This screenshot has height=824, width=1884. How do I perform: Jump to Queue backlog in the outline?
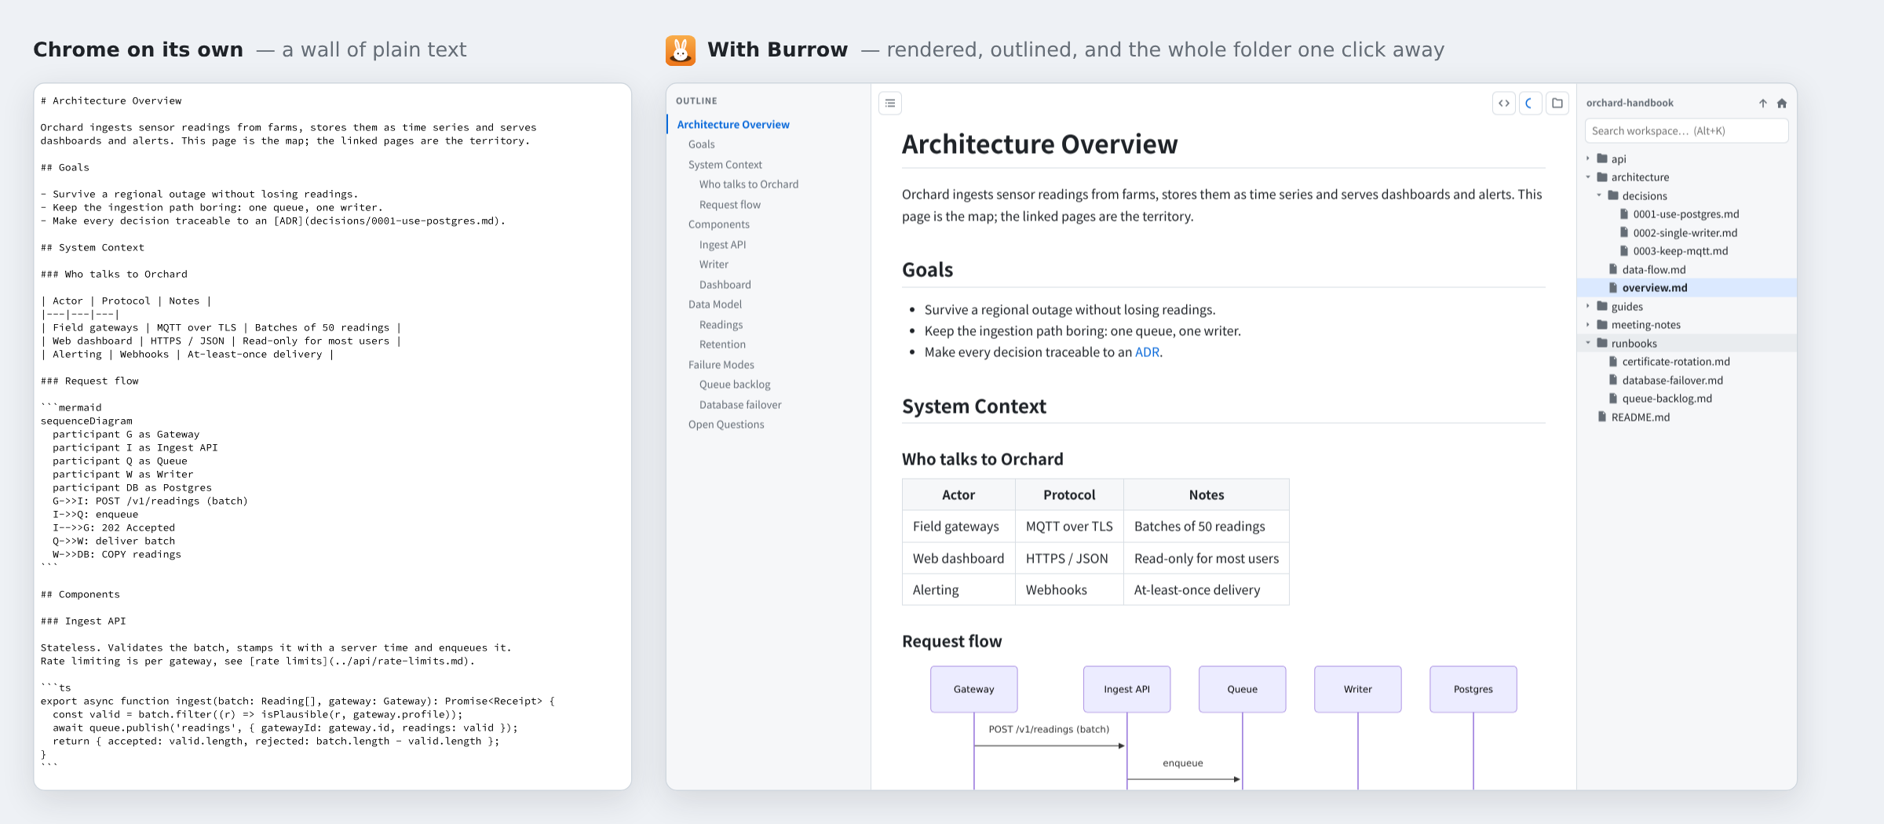tap(735, 385)
